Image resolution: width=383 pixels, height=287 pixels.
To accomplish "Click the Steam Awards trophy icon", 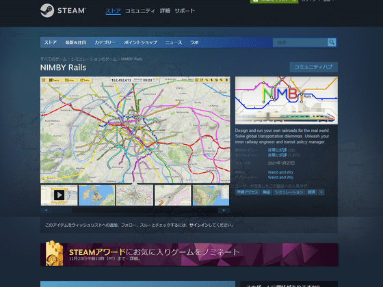I will [54, 254].
